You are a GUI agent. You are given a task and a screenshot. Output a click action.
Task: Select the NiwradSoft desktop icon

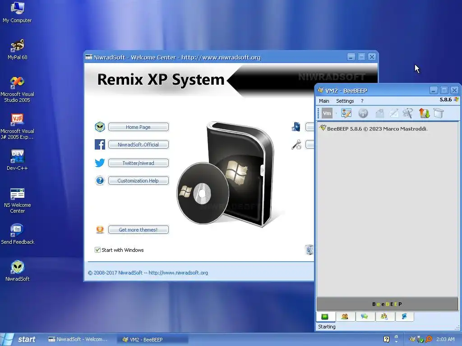18,271
